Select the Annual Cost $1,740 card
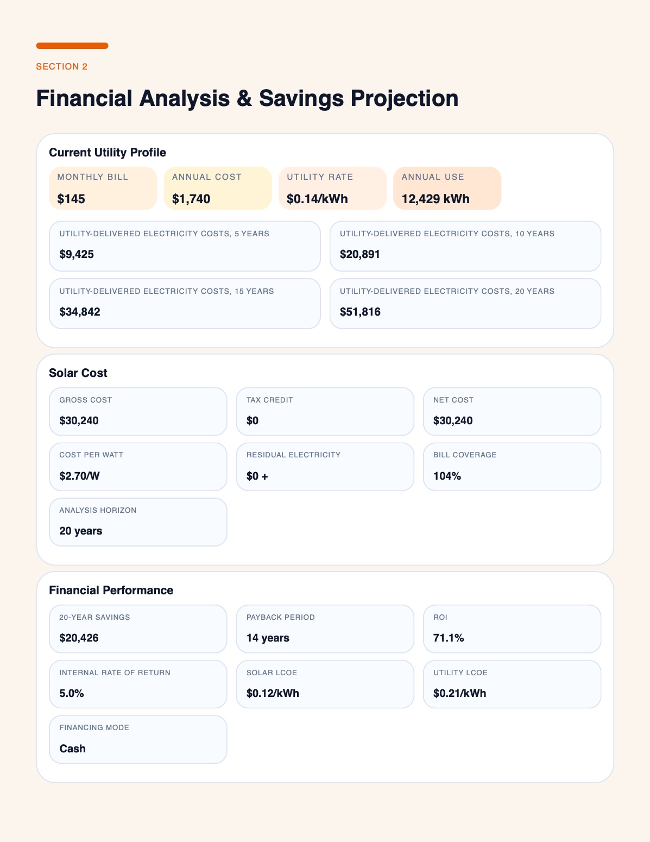Screen dimensions: 650x842 pyautogui.click(x=218, y=188)
